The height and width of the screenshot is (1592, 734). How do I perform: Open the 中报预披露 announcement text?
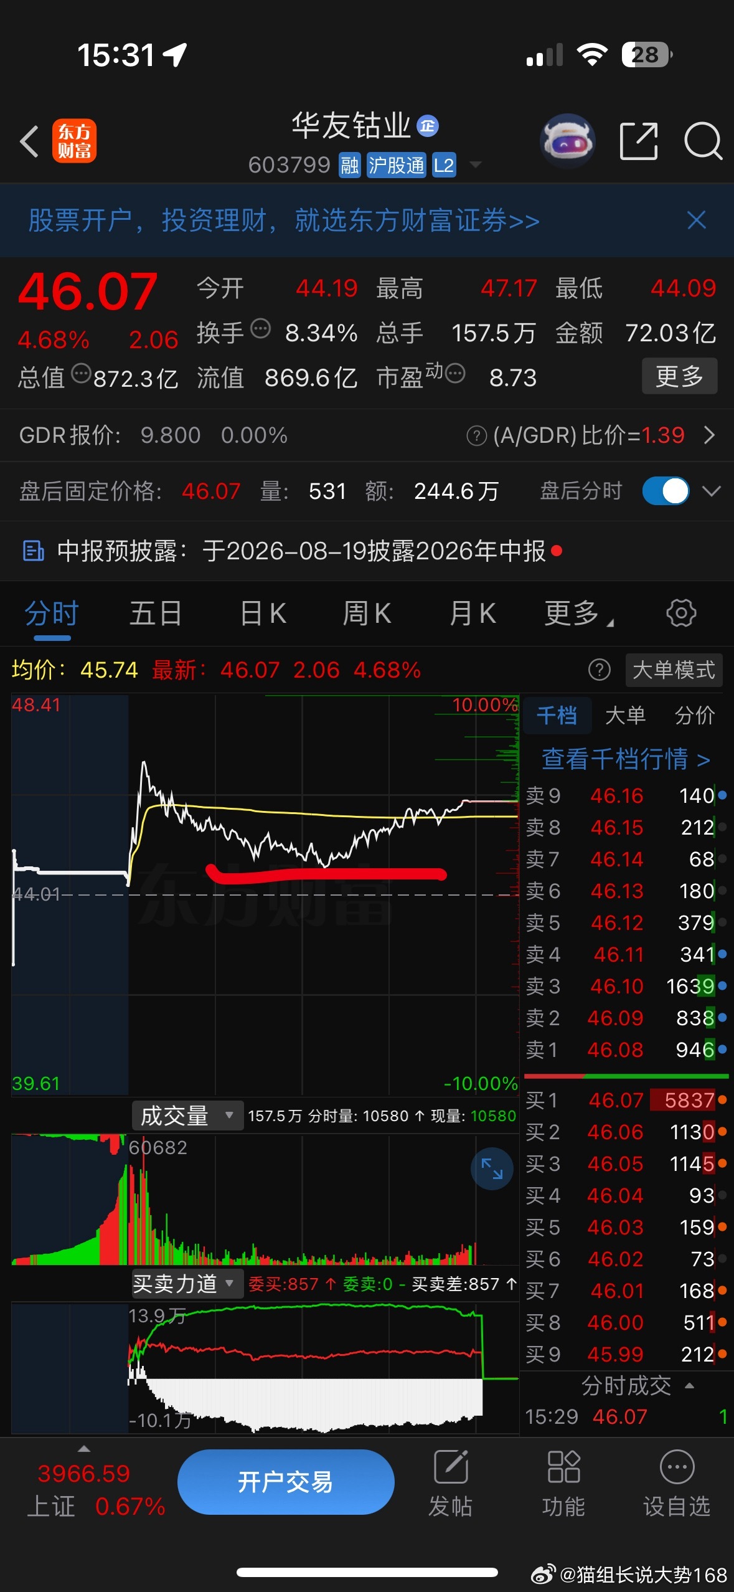[x=301, y=551]
